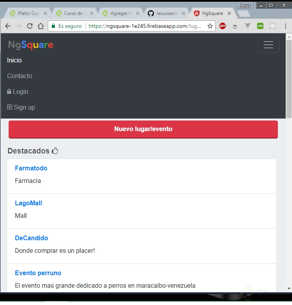Open the Sign up nav link
Image resolution: width=292 pixels, height=305 pixels.
coord(21,107)
